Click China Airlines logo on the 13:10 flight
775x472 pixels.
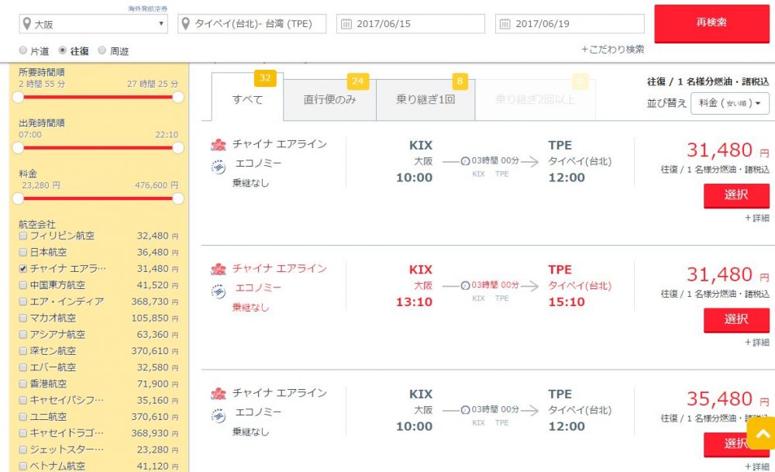tap(219, 270)
